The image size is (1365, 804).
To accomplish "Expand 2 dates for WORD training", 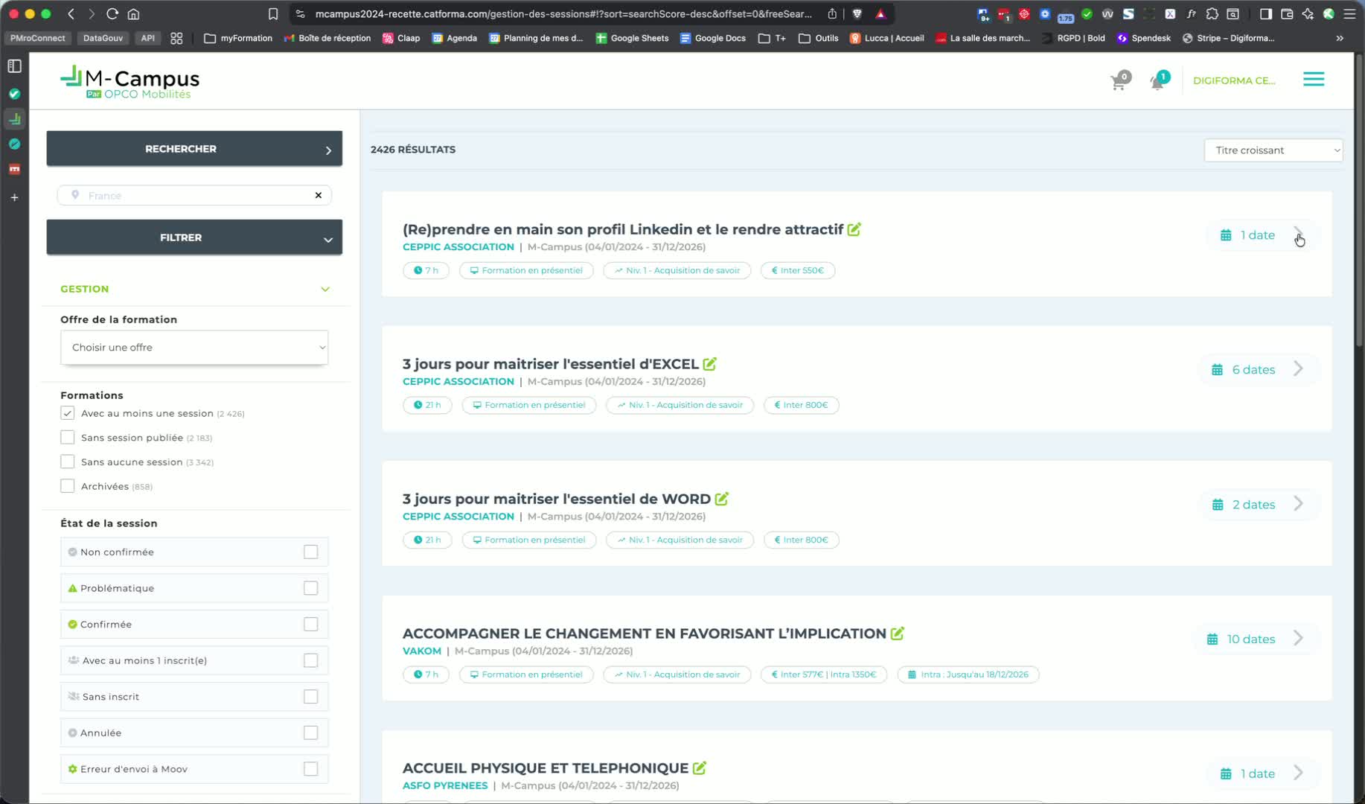I will (1258, 505).
